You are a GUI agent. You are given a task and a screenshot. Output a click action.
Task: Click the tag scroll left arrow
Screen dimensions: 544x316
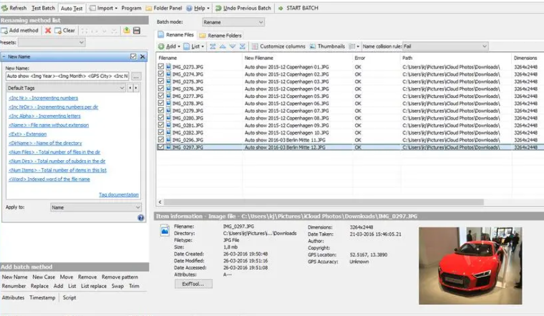point(130,88)
